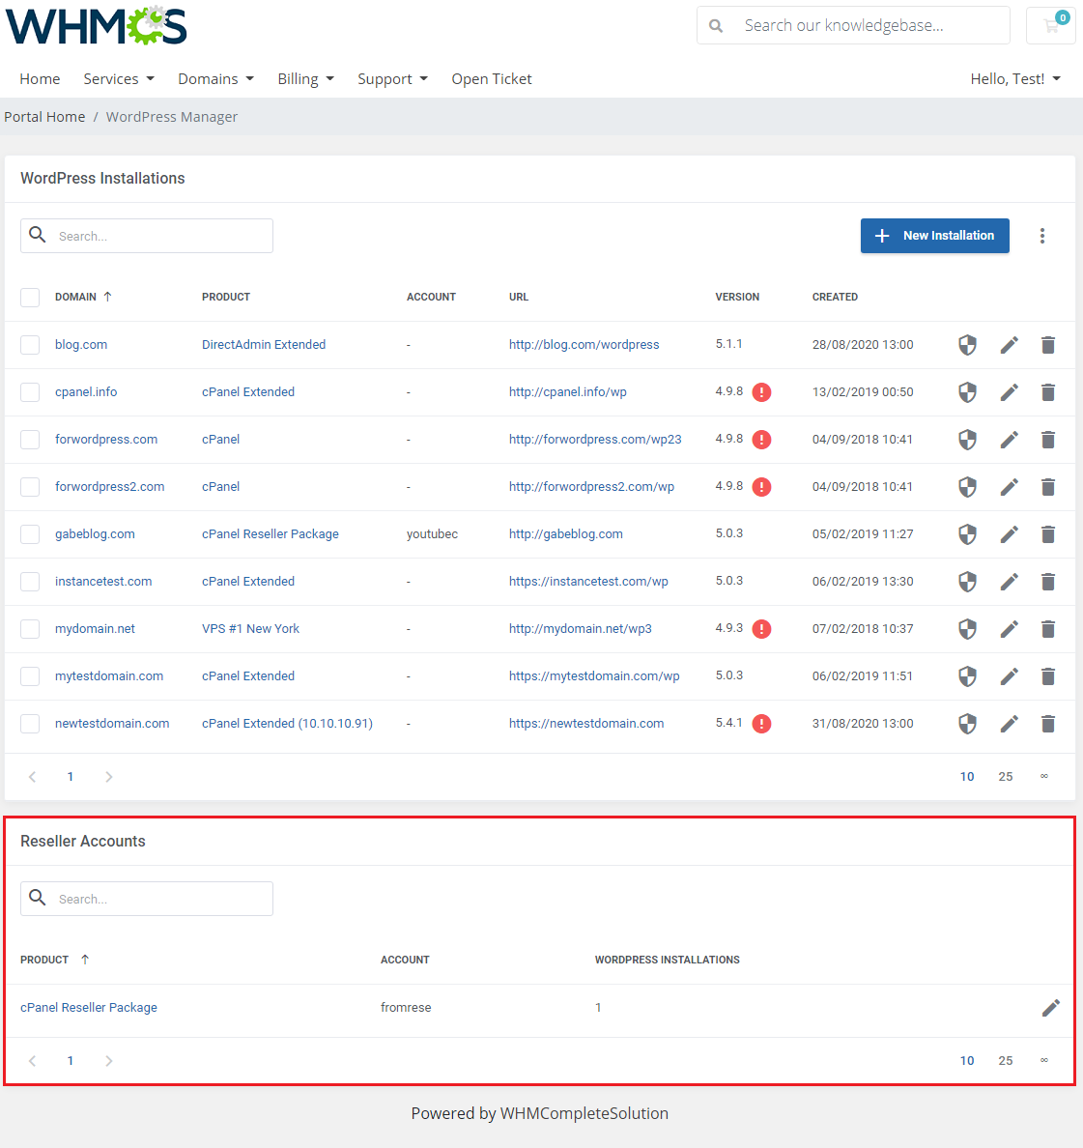Sort reseller accounts by Product column
1083x1148 pixels.
click(55, 960)
